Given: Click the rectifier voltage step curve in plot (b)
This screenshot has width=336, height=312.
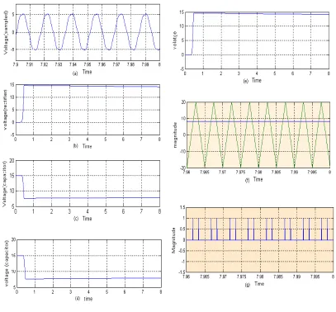Looking at the screenshot, I should (x=88, y=104).
